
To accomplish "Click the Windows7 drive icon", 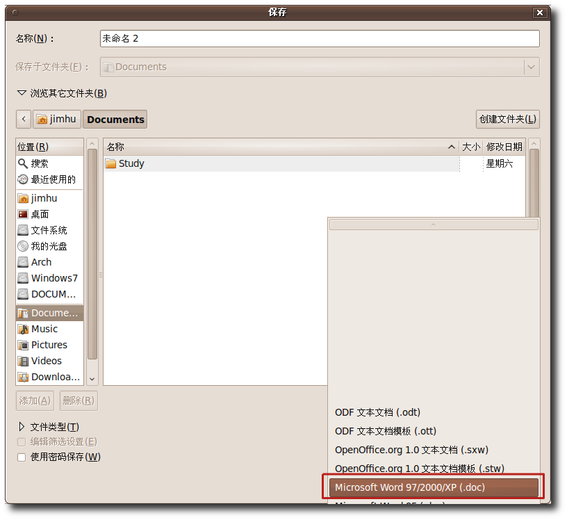I will tap(23, 278).
